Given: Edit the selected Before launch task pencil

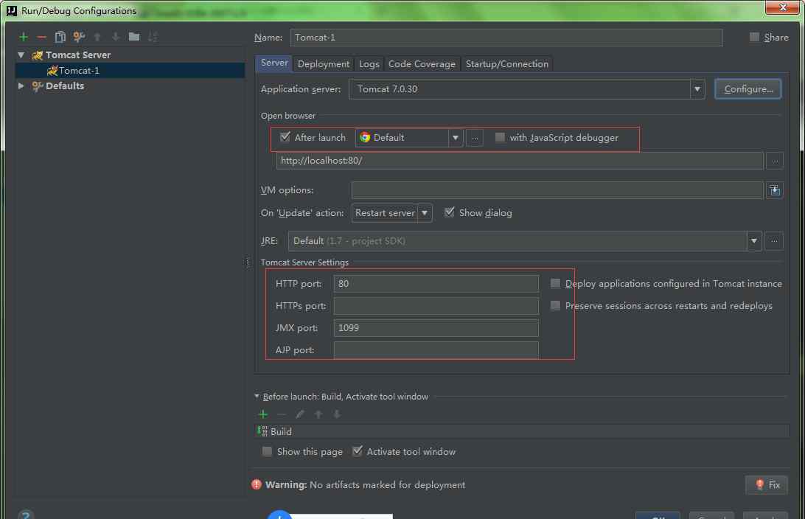Looking at the screenshot, I should tap(300, 414).
